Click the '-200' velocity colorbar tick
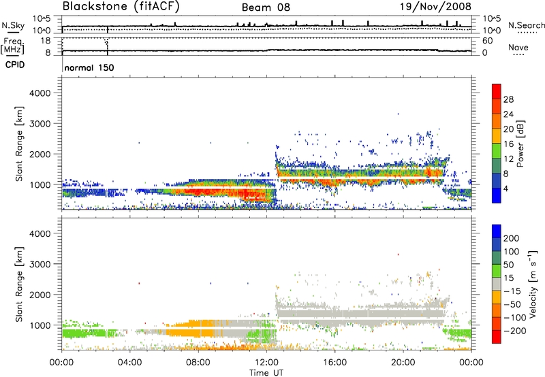 (514, 331)
